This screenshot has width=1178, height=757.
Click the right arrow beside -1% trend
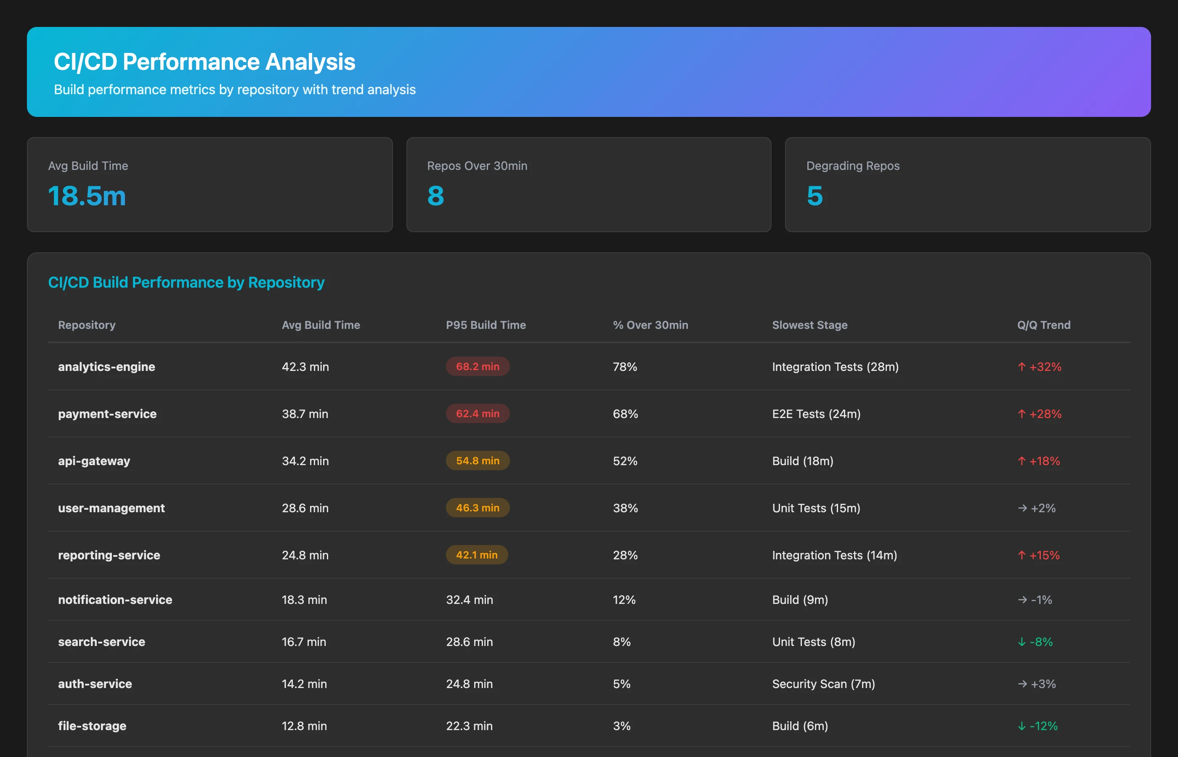tap(1022, 600)
